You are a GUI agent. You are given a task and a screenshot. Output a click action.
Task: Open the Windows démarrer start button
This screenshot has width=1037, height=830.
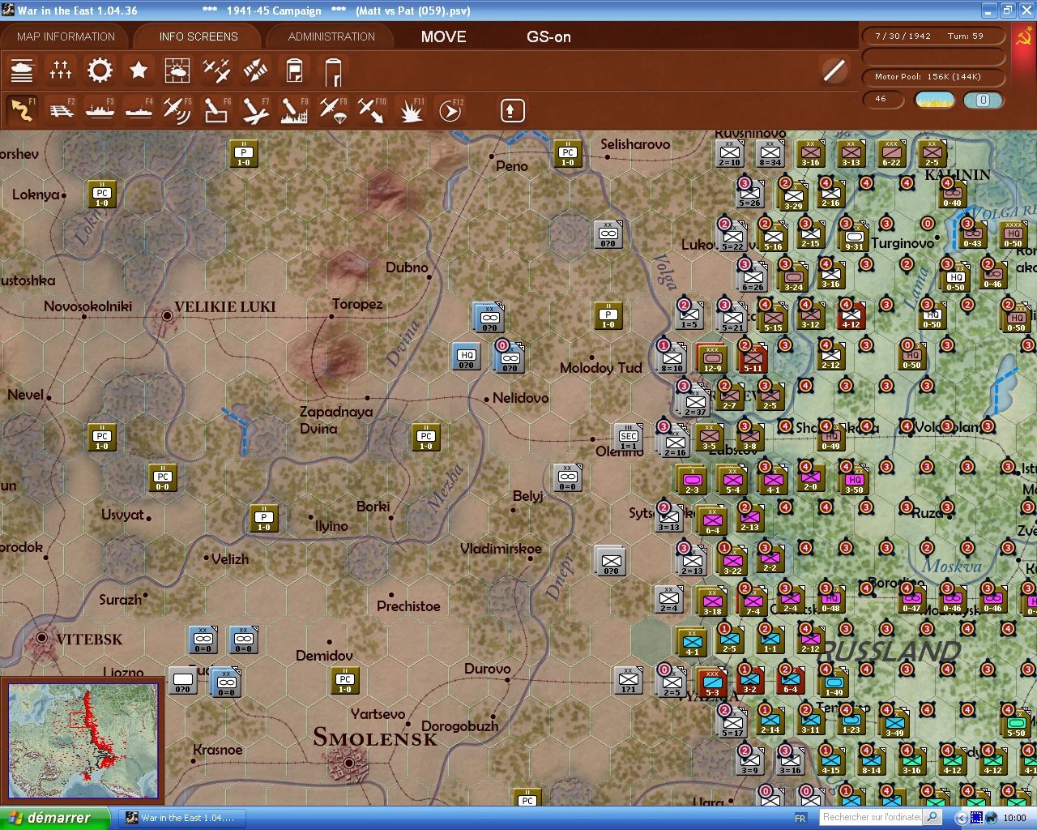[x=54, y=818]
